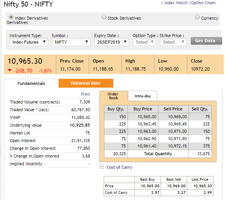Open the Index Watch link
The image size is (225, 200).
tap(176, 3)
